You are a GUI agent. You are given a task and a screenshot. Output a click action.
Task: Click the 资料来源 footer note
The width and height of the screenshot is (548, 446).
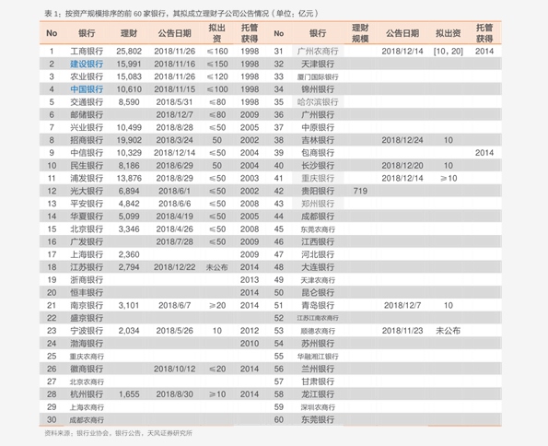tap(118, 433)
